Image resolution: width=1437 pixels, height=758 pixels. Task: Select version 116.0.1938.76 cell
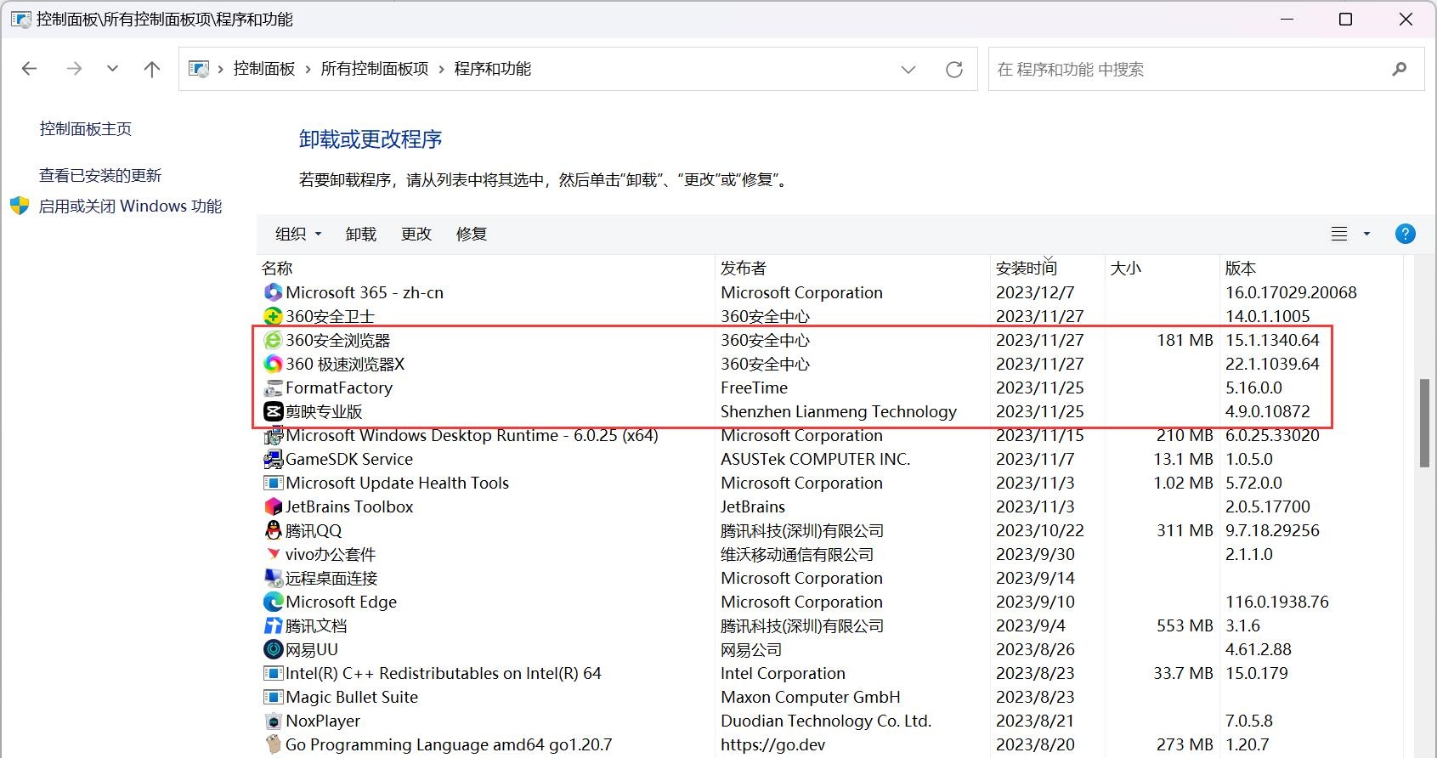1276,602
